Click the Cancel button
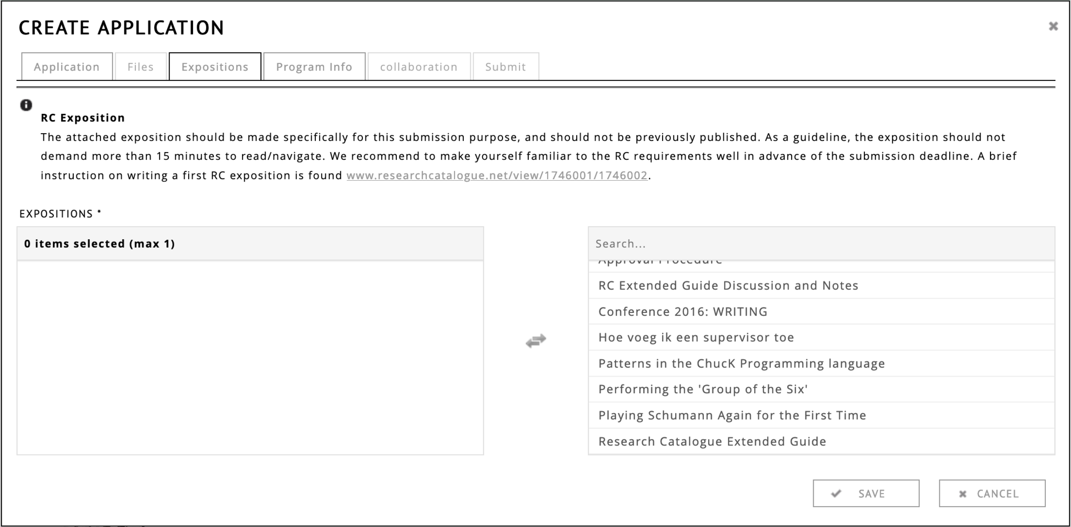 992,494
